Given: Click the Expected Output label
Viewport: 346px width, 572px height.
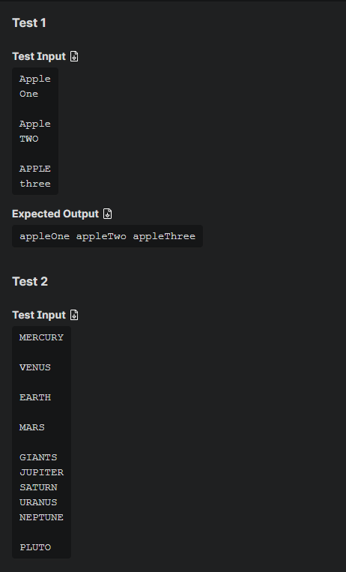Looking at the screenshot, I should pos(55,214).
